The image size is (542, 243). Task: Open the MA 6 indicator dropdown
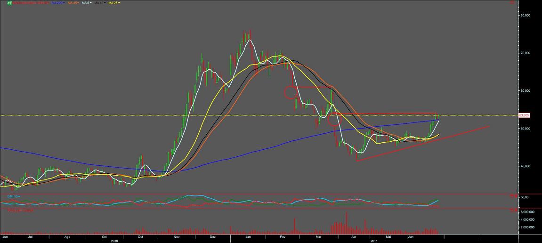[87, 3]
